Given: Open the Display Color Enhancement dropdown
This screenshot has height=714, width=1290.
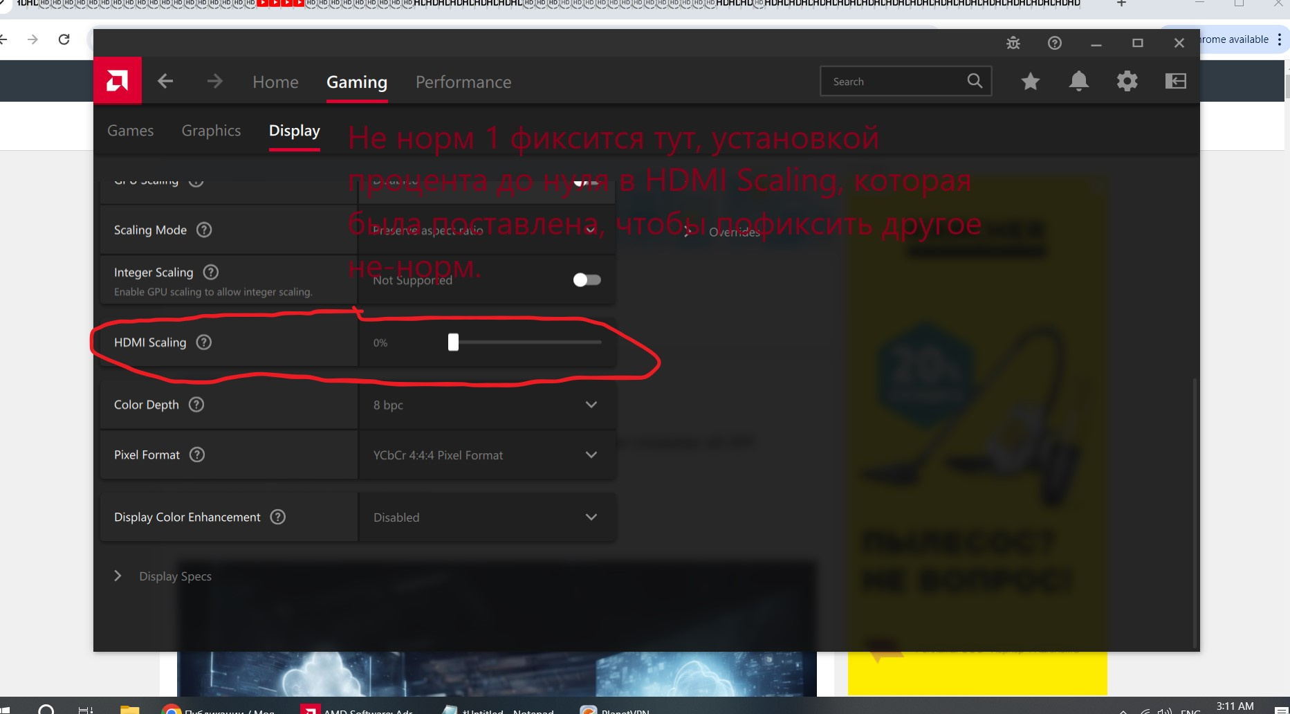Looking at the screenshot, I should tap(486, 517).
